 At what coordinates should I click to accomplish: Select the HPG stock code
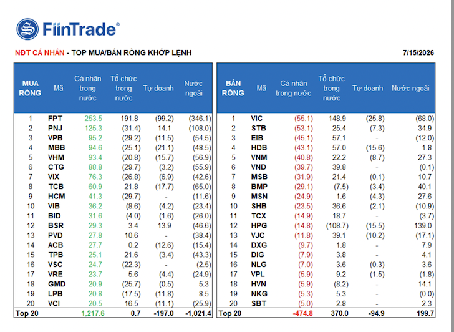tap(259, 226)
